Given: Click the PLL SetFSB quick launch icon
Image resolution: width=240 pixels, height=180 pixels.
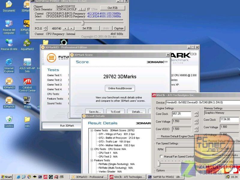Looking at the screenshot, I should pyautogui.click(x=40, y=177).
